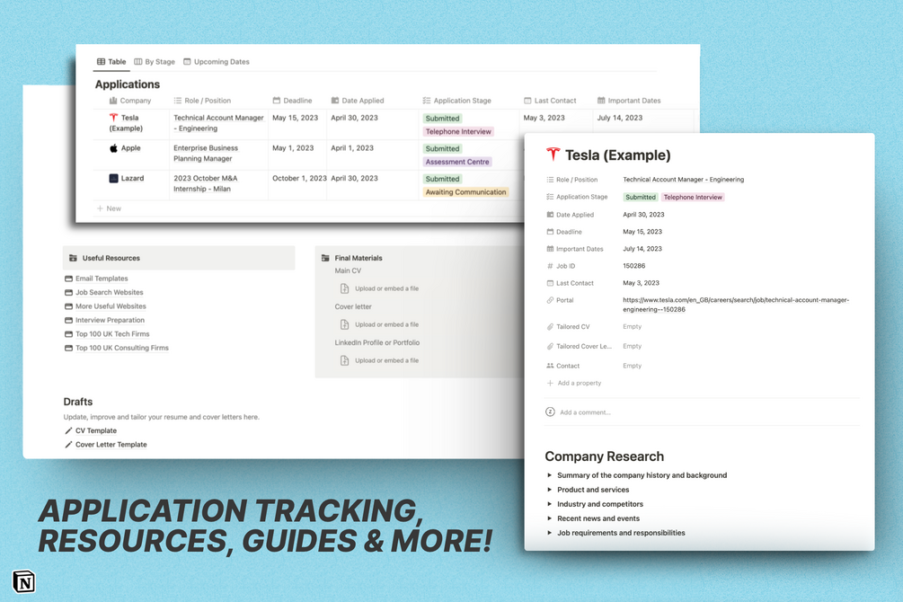
Task: Click the October 1, 2023 deadline cell
Action: pyautogui.click(x=299, y=178)
